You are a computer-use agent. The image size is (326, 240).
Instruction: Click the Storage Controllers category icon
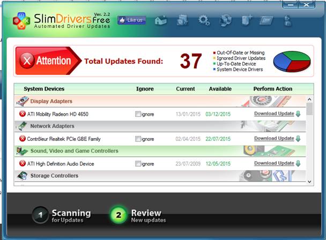point(22,176)
